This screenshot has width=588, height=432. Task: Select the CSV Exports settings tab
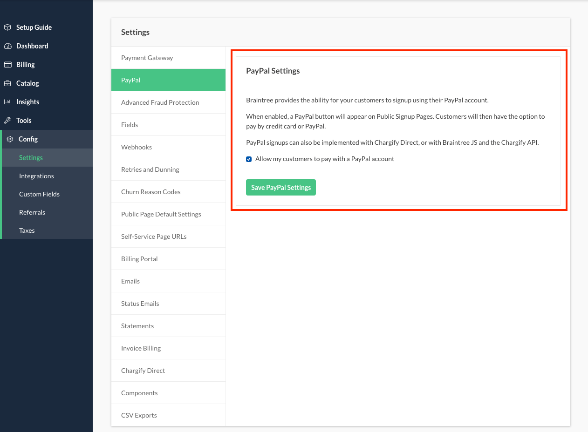coord(139,415)
